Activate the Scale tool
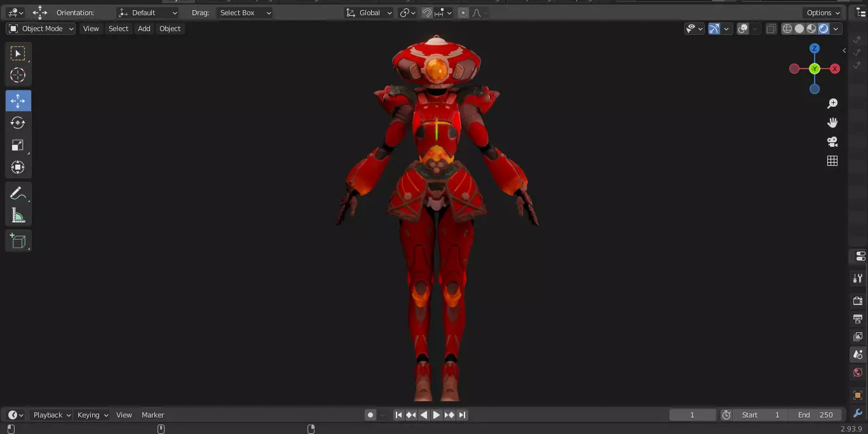Image resolution: width=868 pixels, height=434 pixels. click(x=18, y=145)
